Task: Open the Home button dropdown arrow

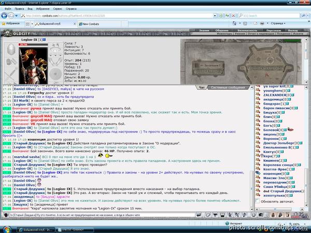Action: (239, 23)
